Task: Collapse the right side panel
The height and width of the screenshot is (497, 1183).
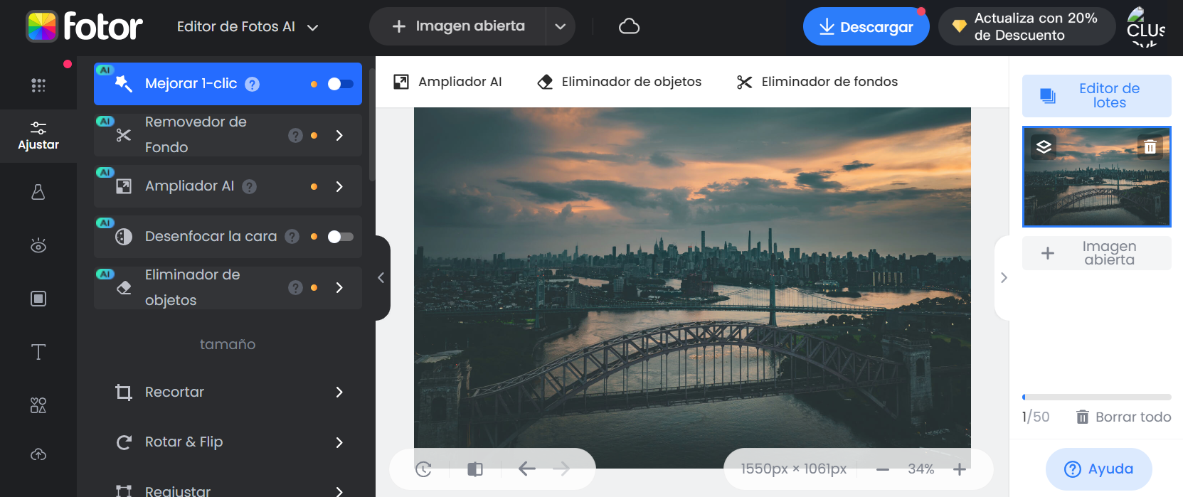Action: [1003, 277]
